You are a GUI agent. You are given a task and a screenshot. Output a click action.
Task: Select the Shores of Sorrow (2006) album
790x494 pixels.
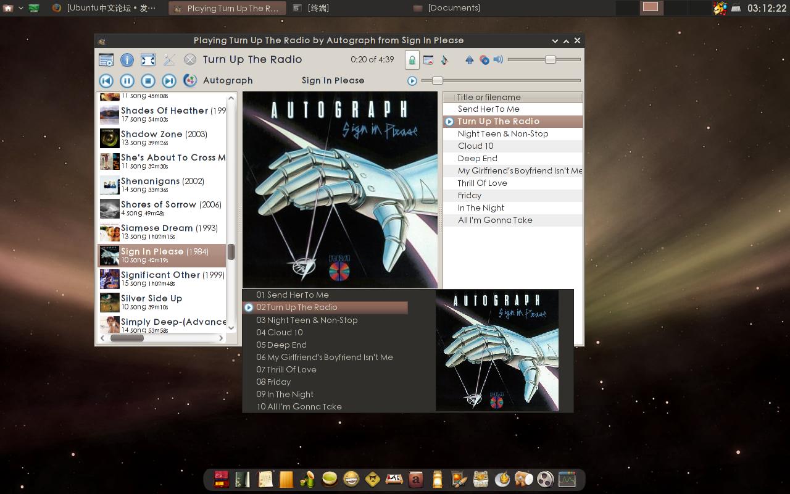[162, 208]
